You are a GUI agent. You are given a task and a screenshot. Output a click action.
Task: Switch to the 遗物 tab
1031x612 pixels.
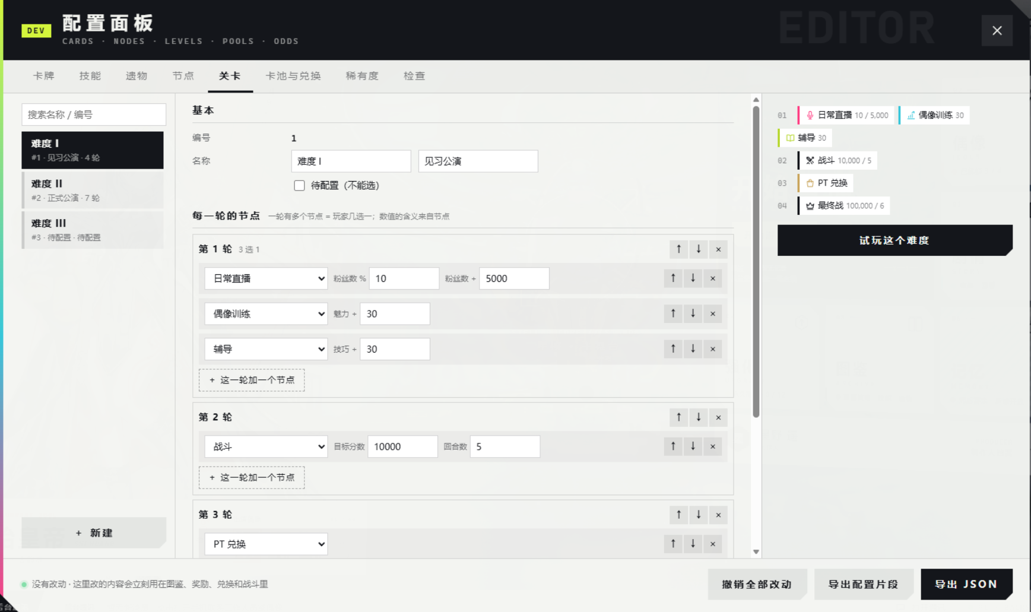click(137, 76)
